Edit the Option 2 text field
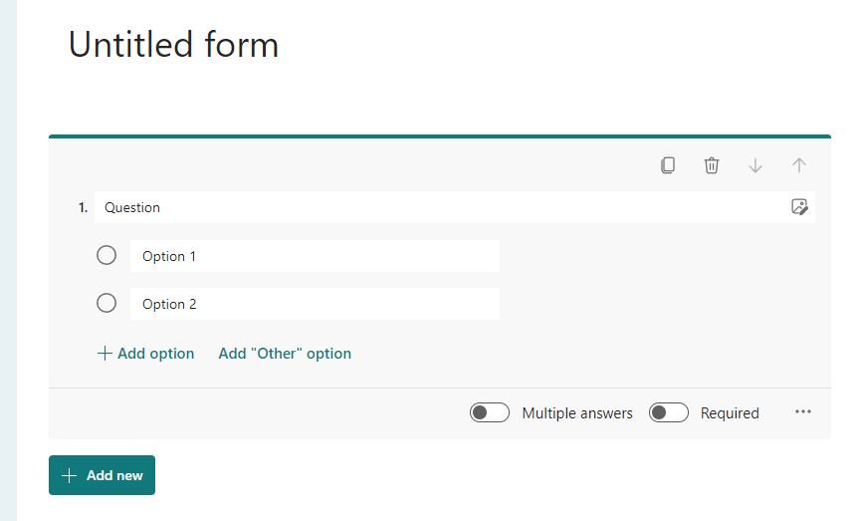Screen dimensions: 859x521 315,304
